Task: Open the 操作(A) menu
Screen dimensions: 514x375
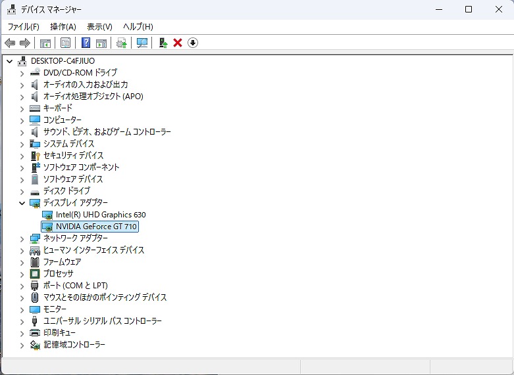Action: (x=63, y=27)
